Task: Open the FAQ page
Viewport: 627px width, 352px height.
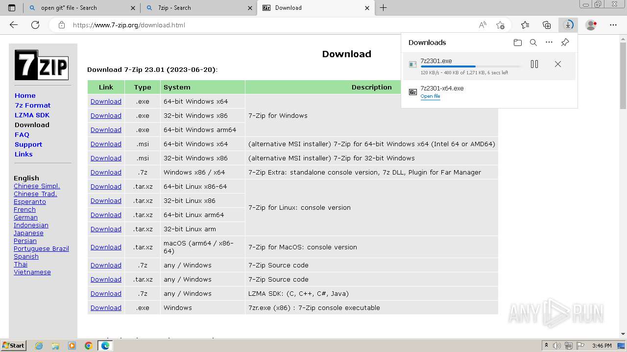Action: (22, 134)
